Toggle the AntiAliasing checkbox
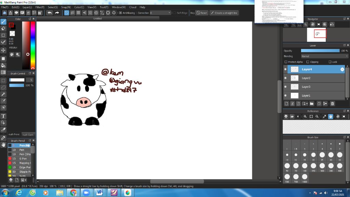This screenshot has height=197, width=350. [120, 13]
